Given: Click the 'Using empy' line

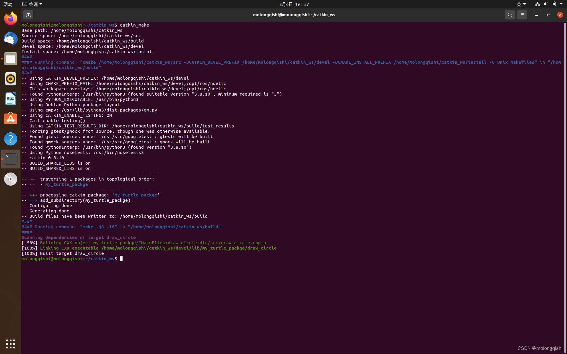Looking at the screenshot, I should pyautogui.click(x=89, y=110).
